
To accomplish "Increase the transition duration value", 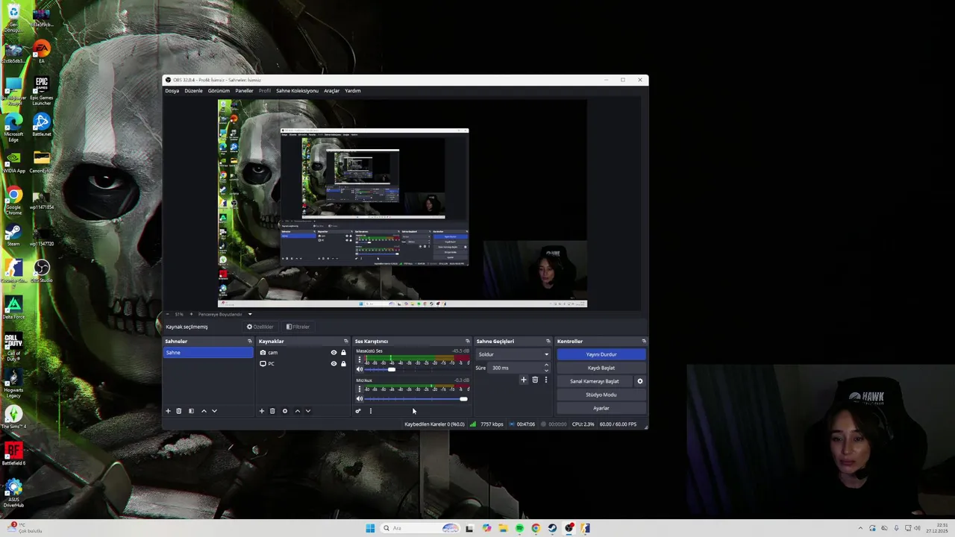I will [x=546, y=365].
